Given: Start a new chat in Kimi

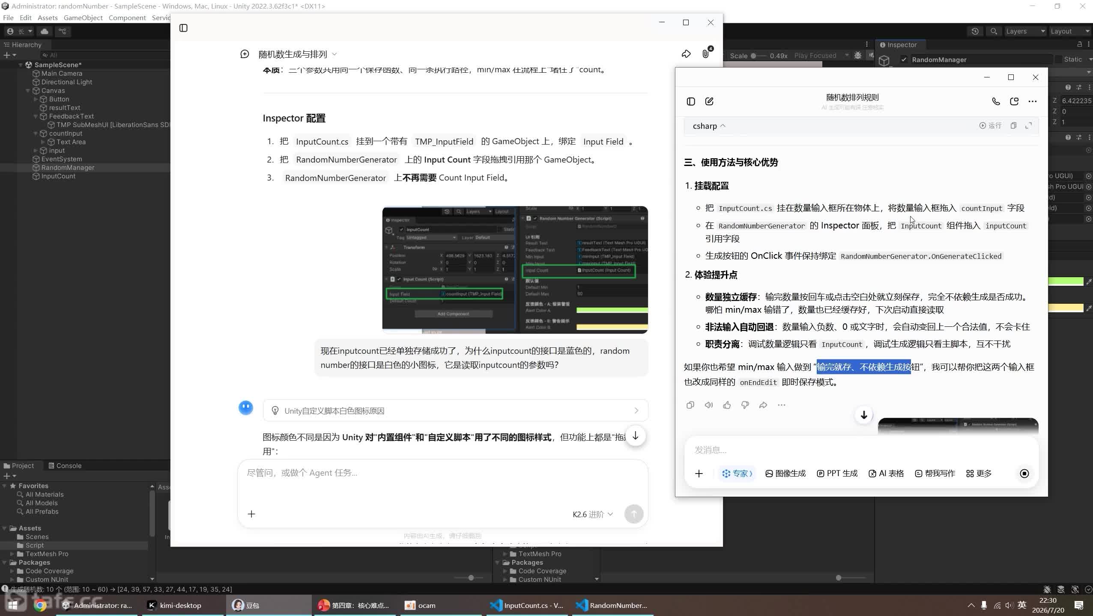Looking at the screenshot, I should tap(245, 54).
